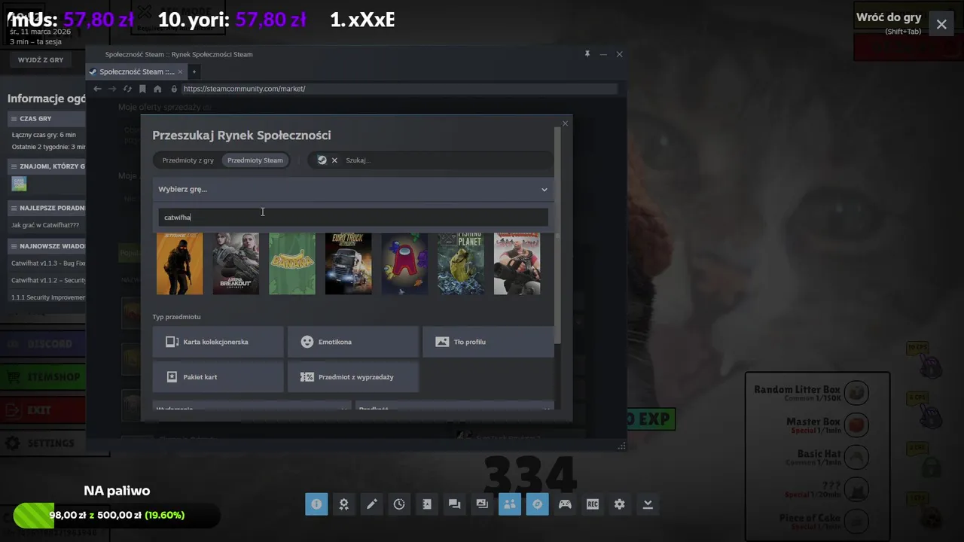Close the market search dialog

pyautogui.click(x=565, y=123)
